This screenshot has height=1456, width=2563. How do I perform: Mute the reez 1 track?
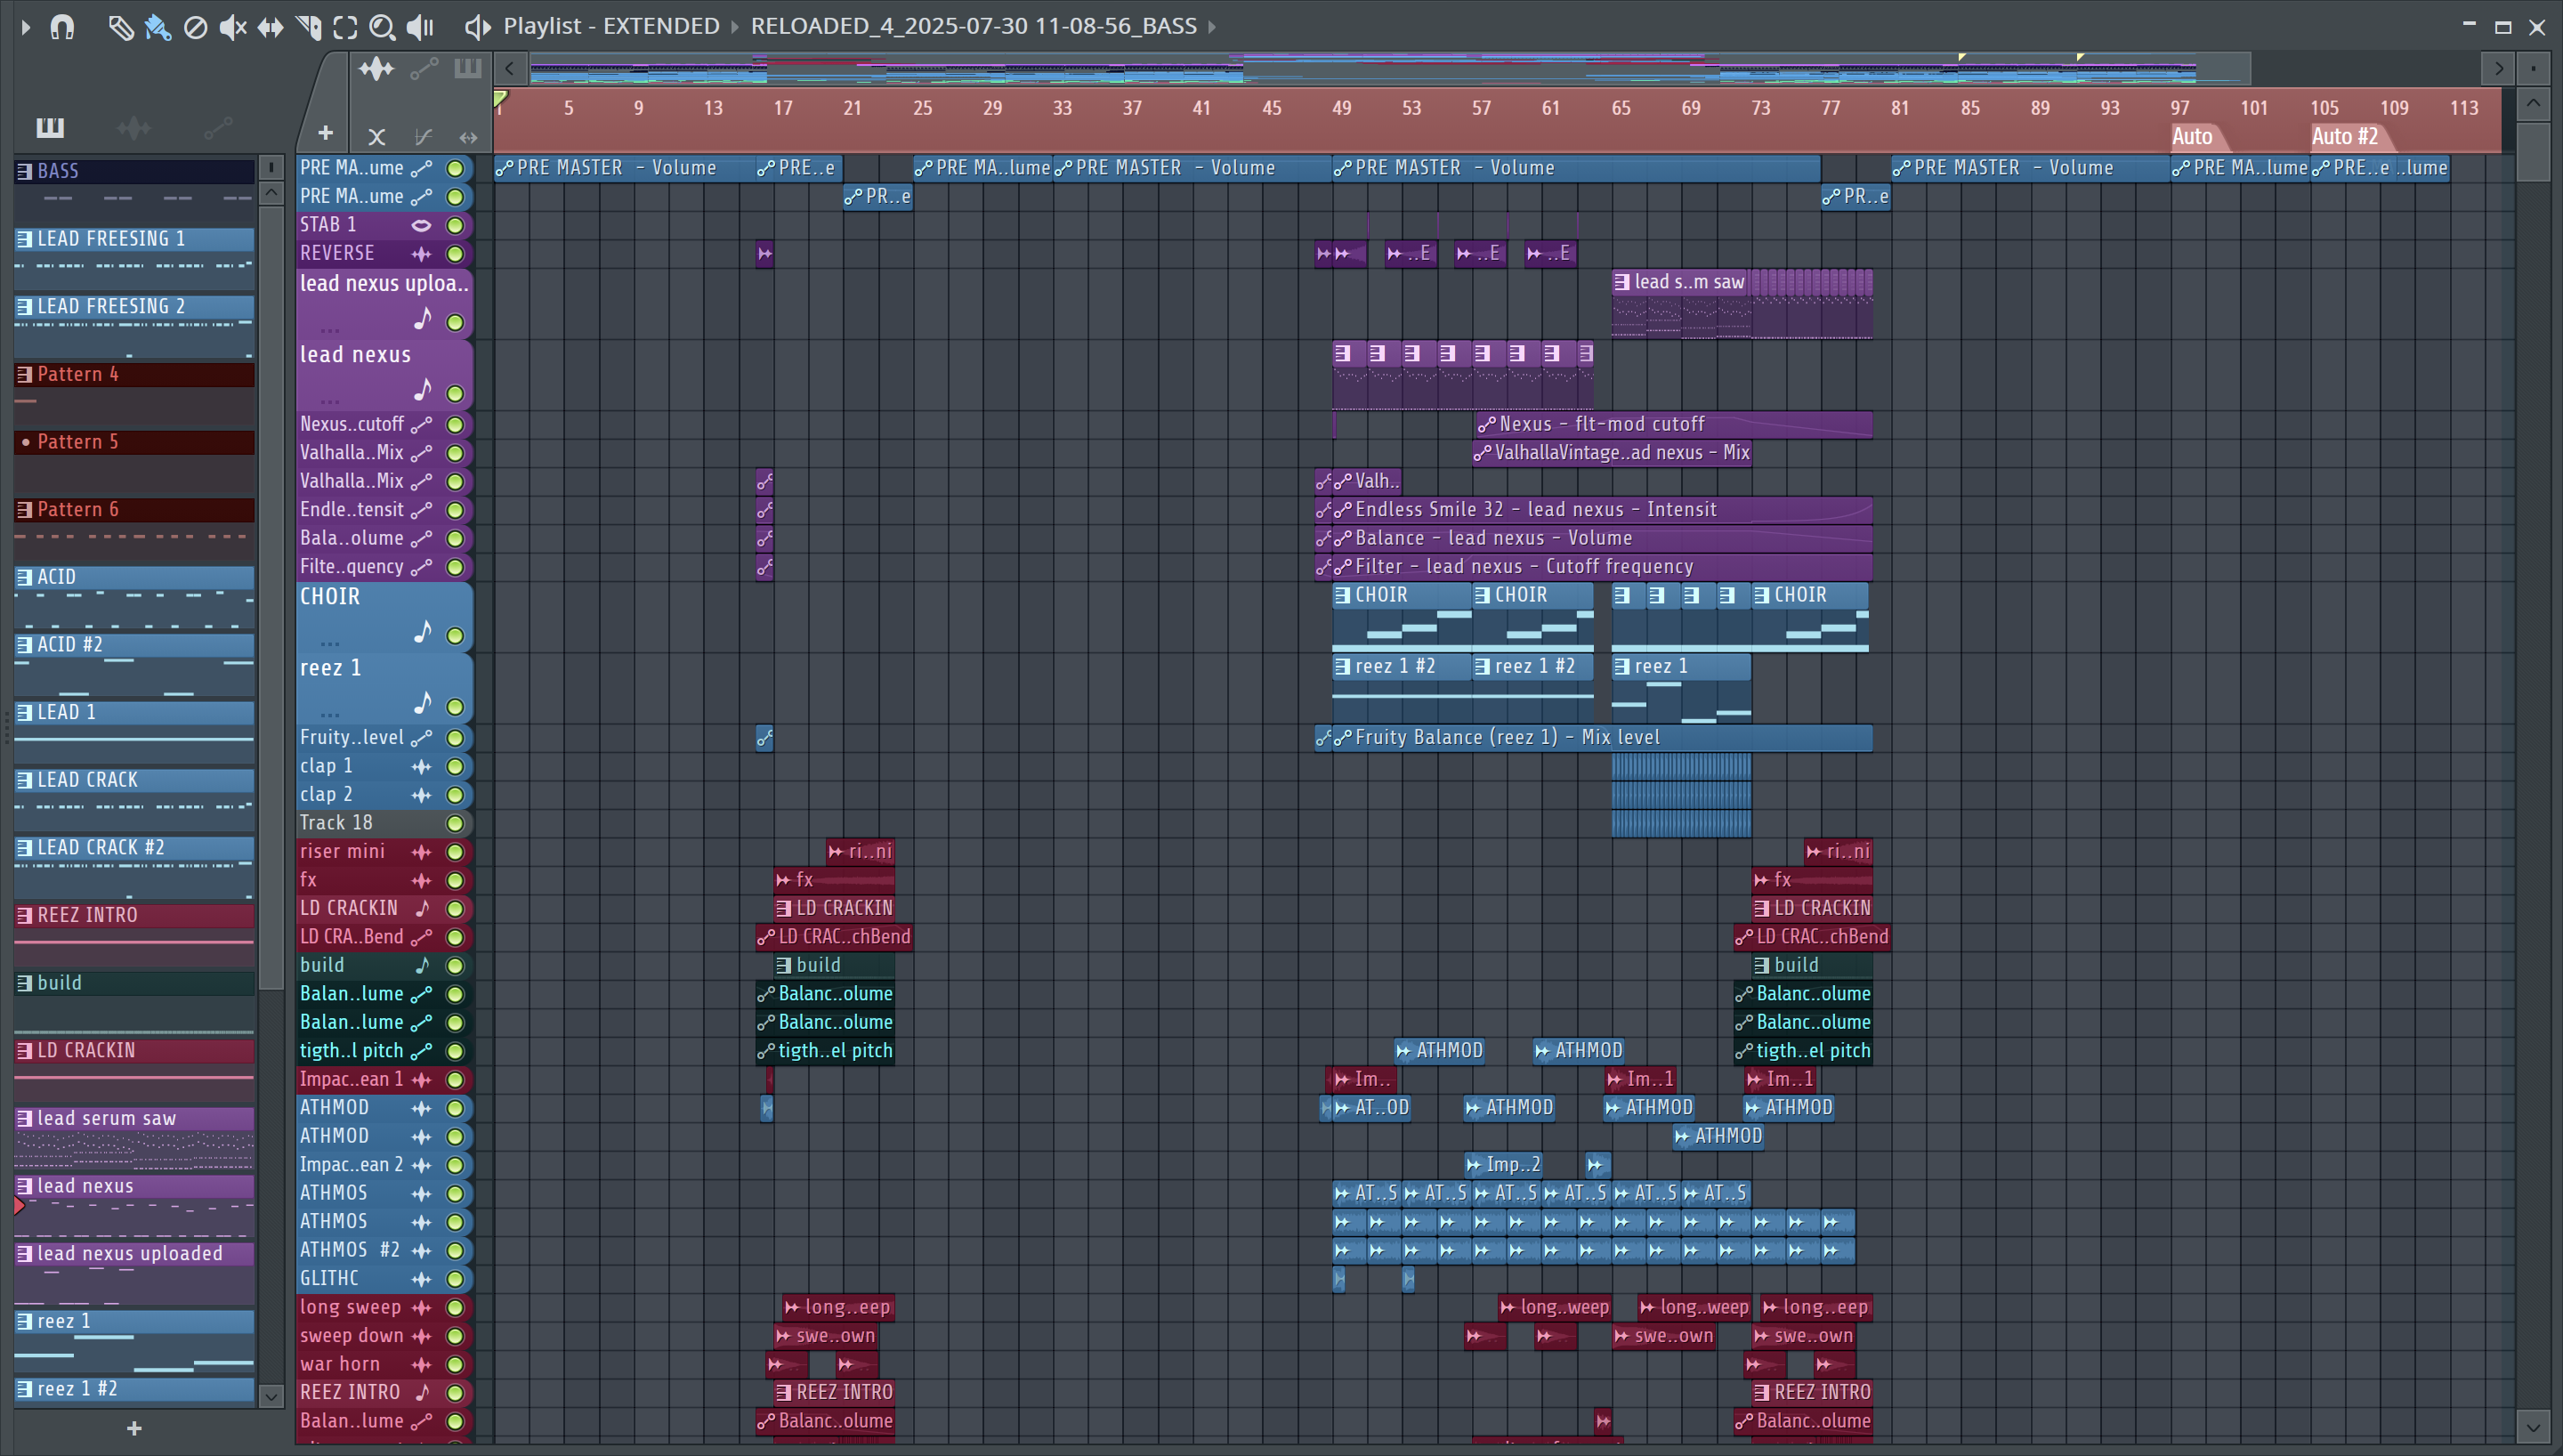click(x=455, y=707)
